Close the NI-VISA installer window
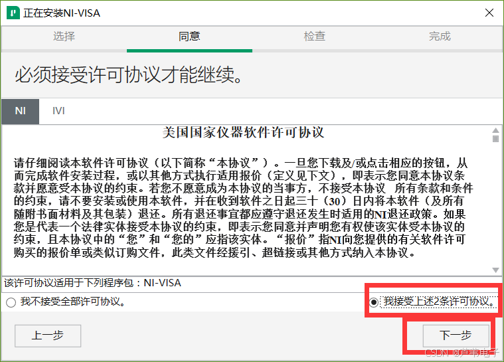Screen dimensions: 504x362 pyautogui.click(x=489, y=13)
